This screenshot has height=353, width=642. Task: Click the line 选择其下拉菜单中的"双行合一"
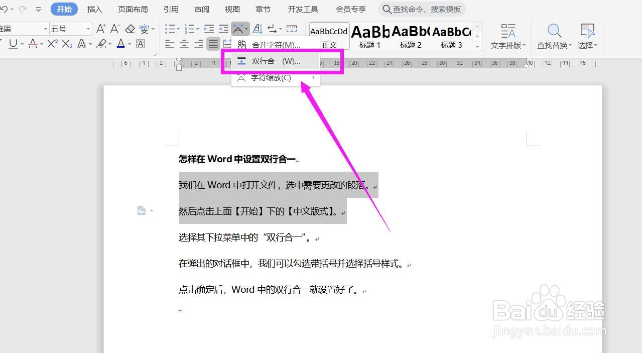pyautogui.click(x=246, y=238)
